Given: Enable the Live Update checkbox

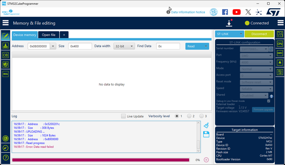Looking at the screenshot, I should pyautogui.click(x=124, y=116).
